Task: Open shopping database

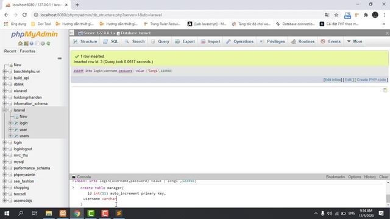Action: (21, 188)
